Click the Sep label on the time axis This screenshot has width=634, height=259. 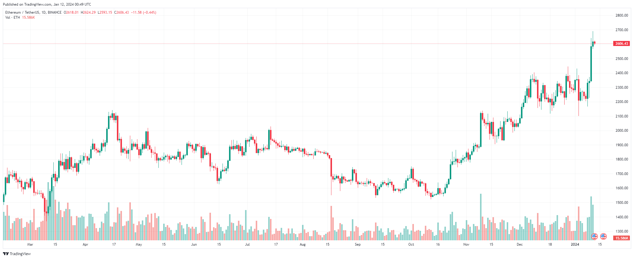[358, 244]
